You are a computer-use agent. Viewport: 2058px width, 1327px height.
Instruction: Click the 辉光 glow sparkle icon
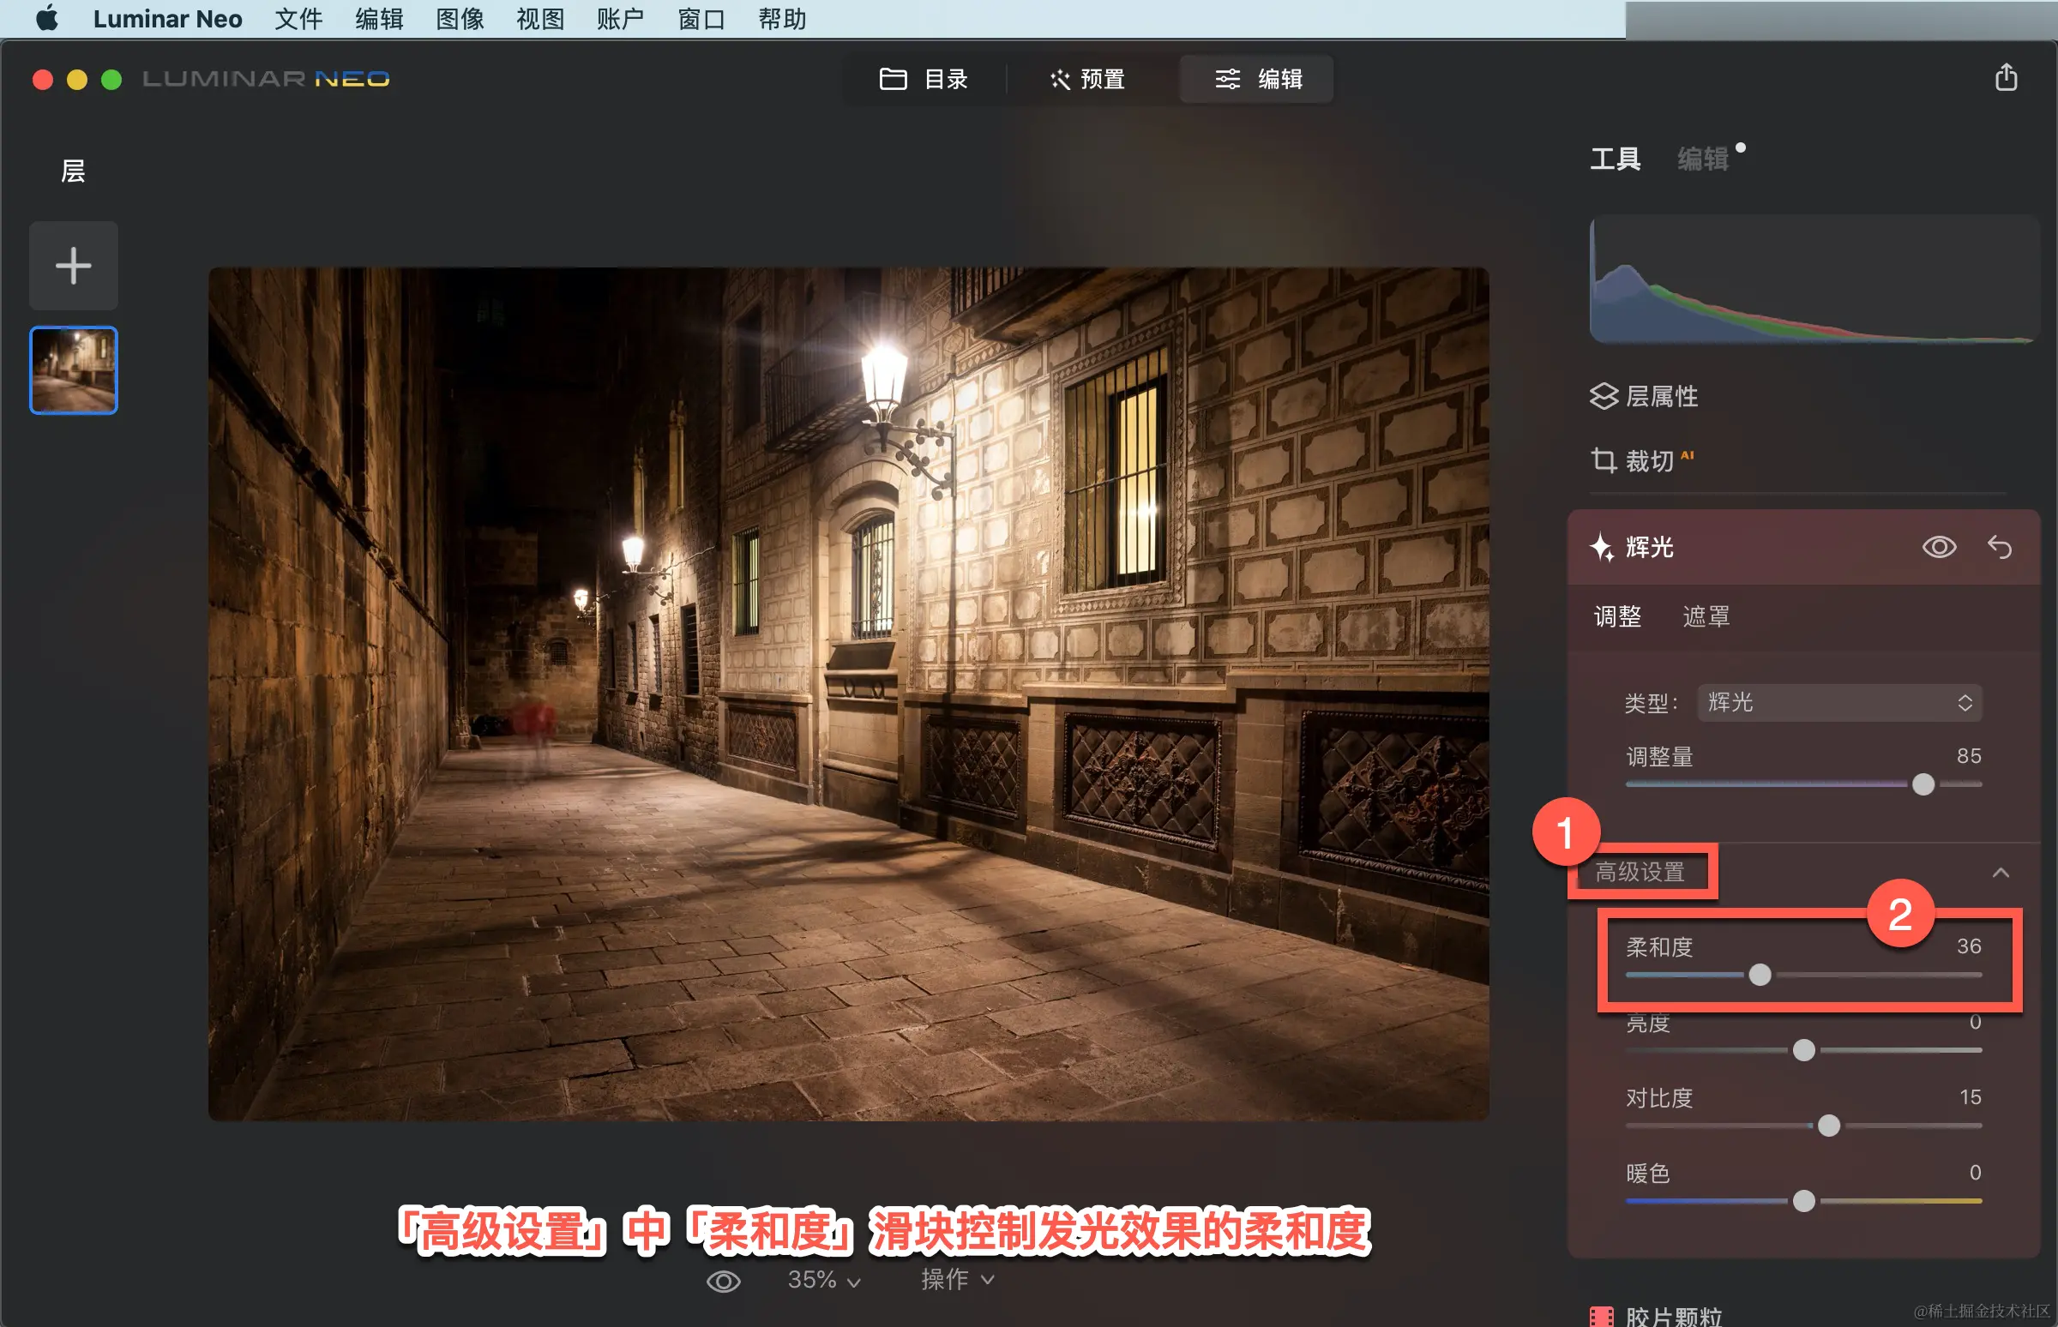point(1602,547)
